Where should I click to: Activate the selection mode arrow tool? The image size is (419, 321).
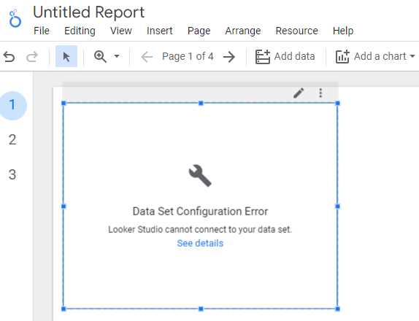coord(66,56)
